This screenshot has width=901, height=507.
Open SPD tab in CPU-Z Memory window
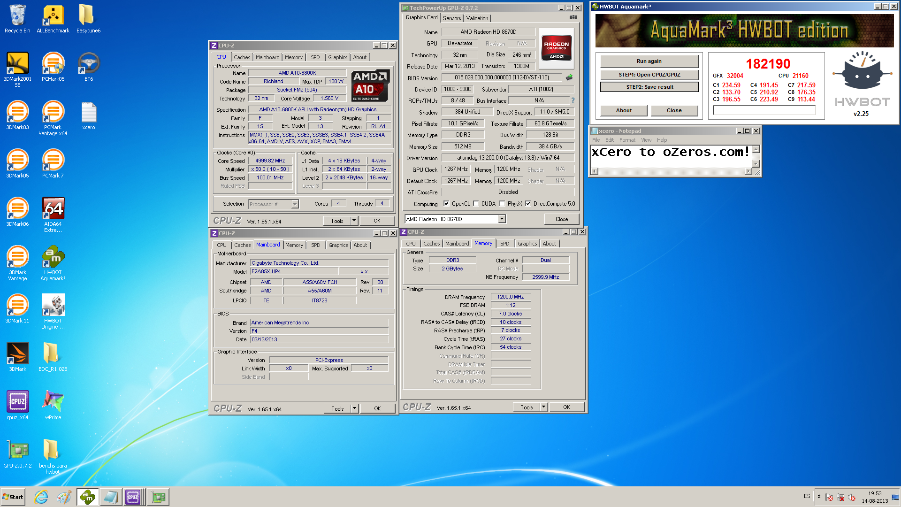pos(505,244)
